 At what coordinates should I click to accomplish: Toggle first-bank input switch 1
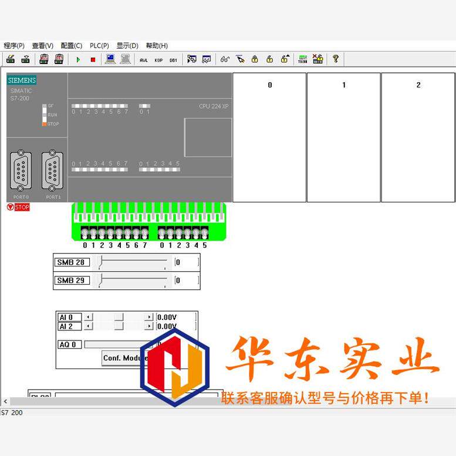click(x=93, y=233)
